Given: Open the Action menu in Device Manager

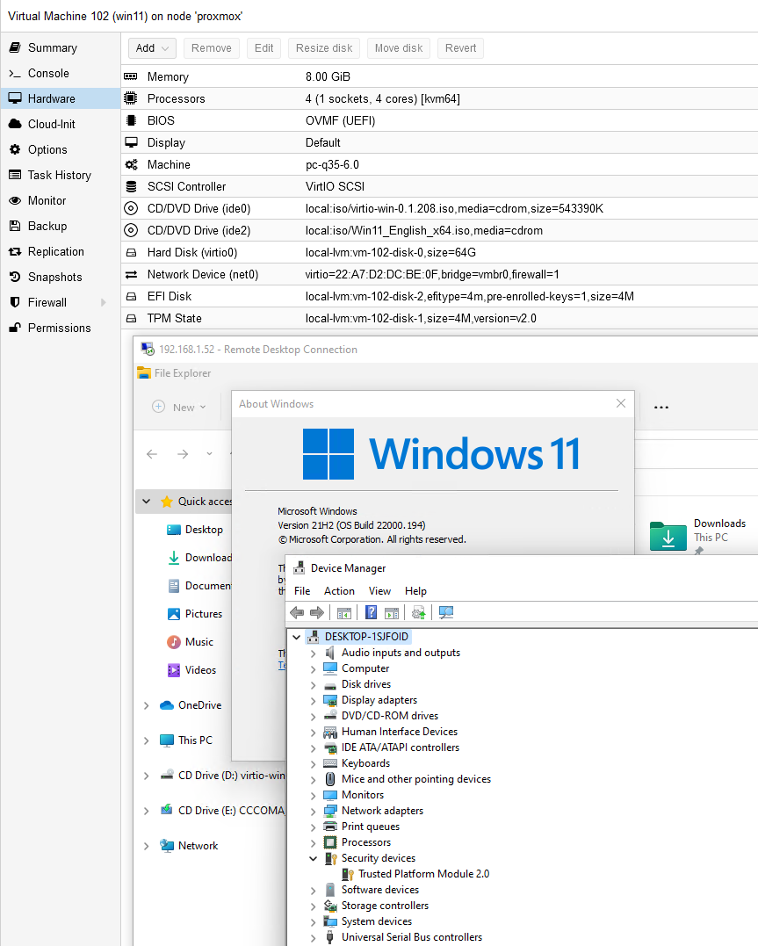Looking at the screenshot, I should pos(339,591).
